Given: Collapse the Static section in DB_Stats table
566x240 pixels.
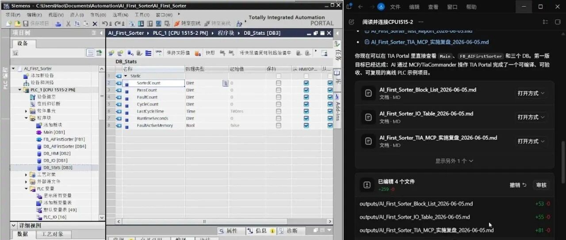Looking at the screenshot, I should pos(126,76).
